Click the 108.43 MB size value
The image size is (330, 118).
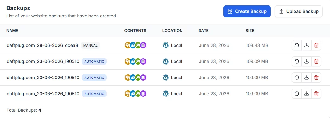click(257, 45)
